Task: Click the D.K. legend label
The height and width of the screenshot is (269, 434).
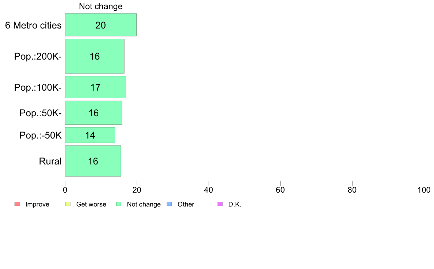Action: tap(235, 204)
